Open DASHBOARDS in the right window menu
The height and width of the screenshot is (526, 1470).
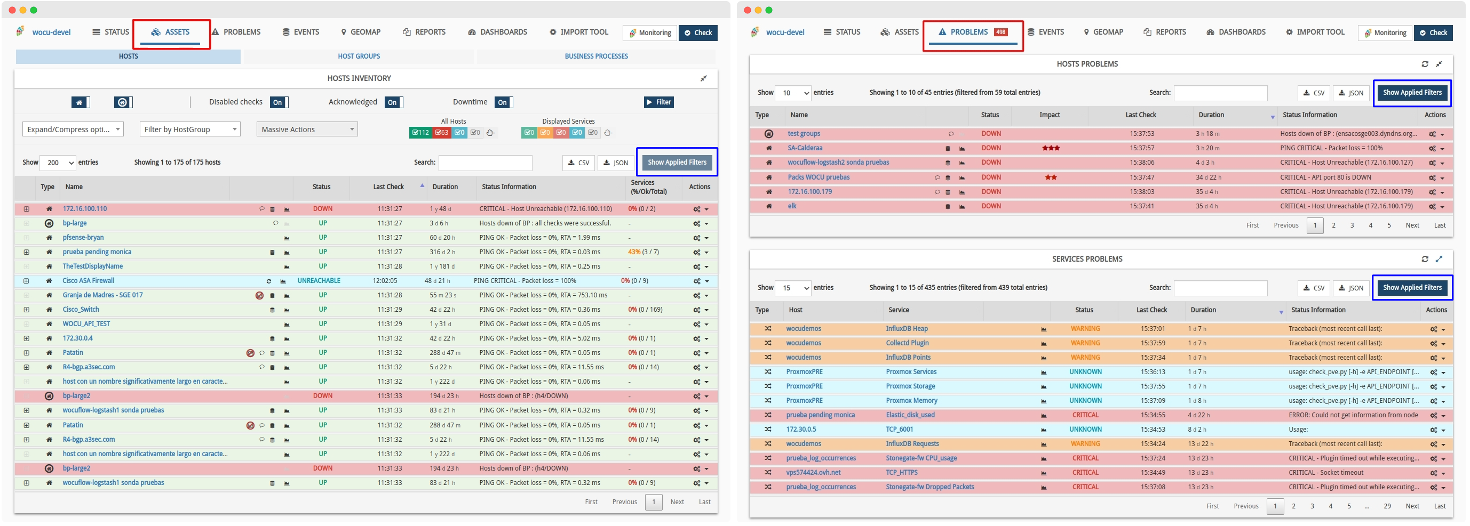[1236, 32]
